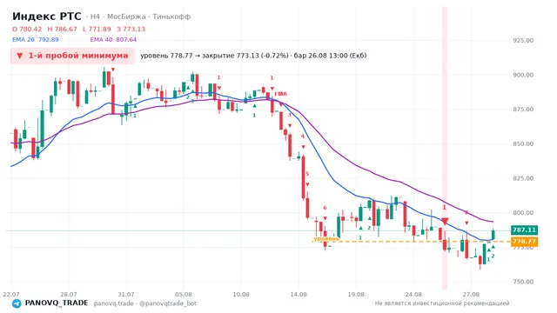
Task: Click the 19.08 date axis label
Action: pyautogui.click(x=356, y=294)
